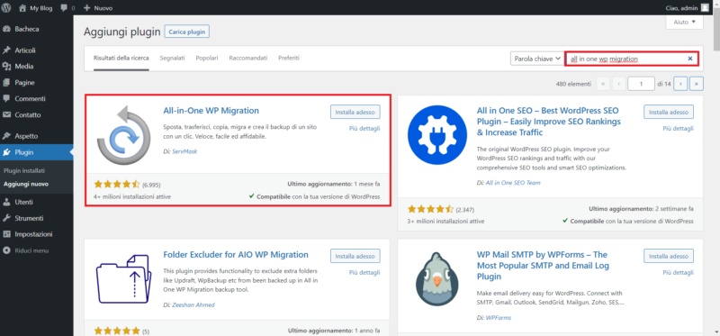Click the Zeeshan Ahmed author link

point(193,304)
